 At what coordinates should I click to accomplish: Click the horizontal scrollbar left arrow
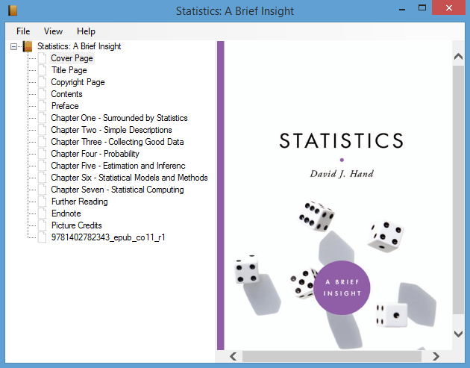pos(233,356)
